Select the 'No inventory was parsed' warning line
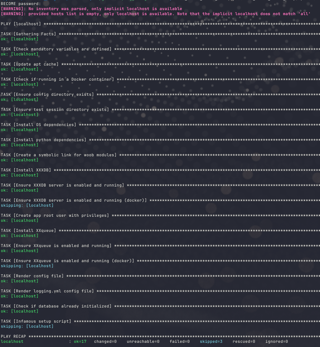320x347 pixels. pyautogui.click(x=91, y=9)
